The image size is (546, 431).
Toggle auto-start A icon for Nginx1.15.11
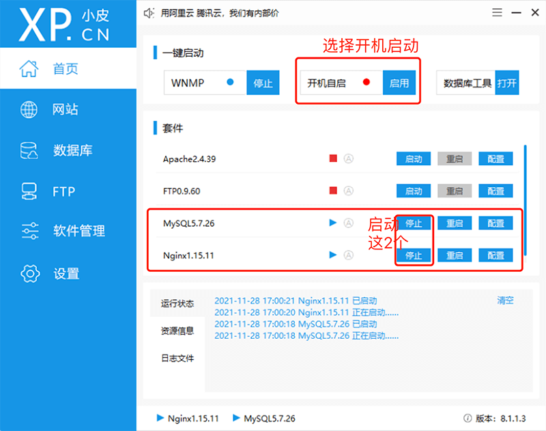[349, 255]
